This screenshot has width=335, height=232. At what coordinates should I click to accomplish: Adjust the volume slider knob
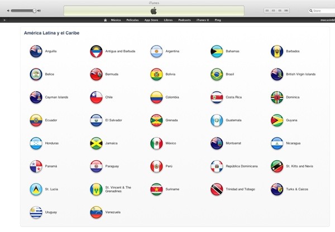coord(34,11)
